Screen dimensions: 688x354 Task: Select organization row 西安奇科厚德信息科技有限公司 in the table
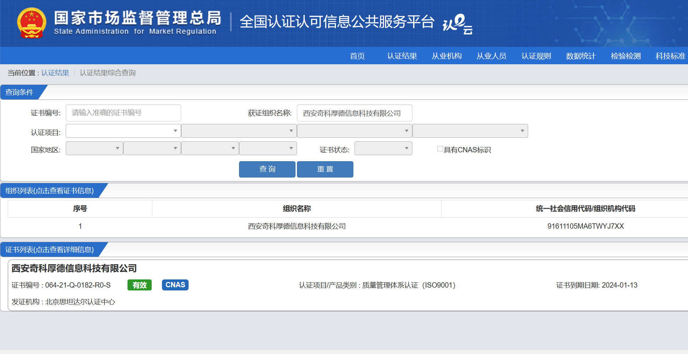click(x=297, y=226)
